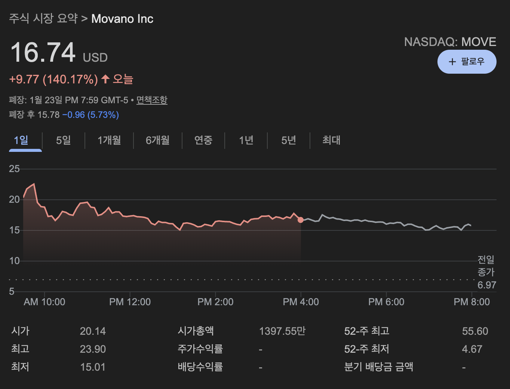Screen dimensions: 510x389
Task: Open the 면책조항 disclaimer link
Action: pos(152,100)
